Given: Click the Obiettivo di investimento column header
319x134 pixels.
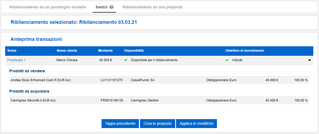Looking at the screenshot, I should click(245, 51).
